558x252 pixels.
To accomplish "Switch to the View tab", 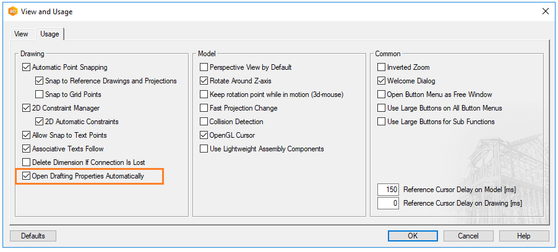I will click(21, 34).
